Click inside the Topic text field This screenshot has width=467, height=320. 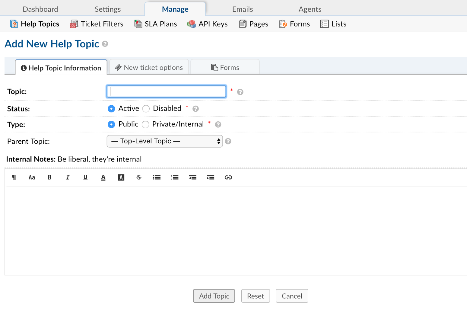pyautogui.click(x=166, y=91)
